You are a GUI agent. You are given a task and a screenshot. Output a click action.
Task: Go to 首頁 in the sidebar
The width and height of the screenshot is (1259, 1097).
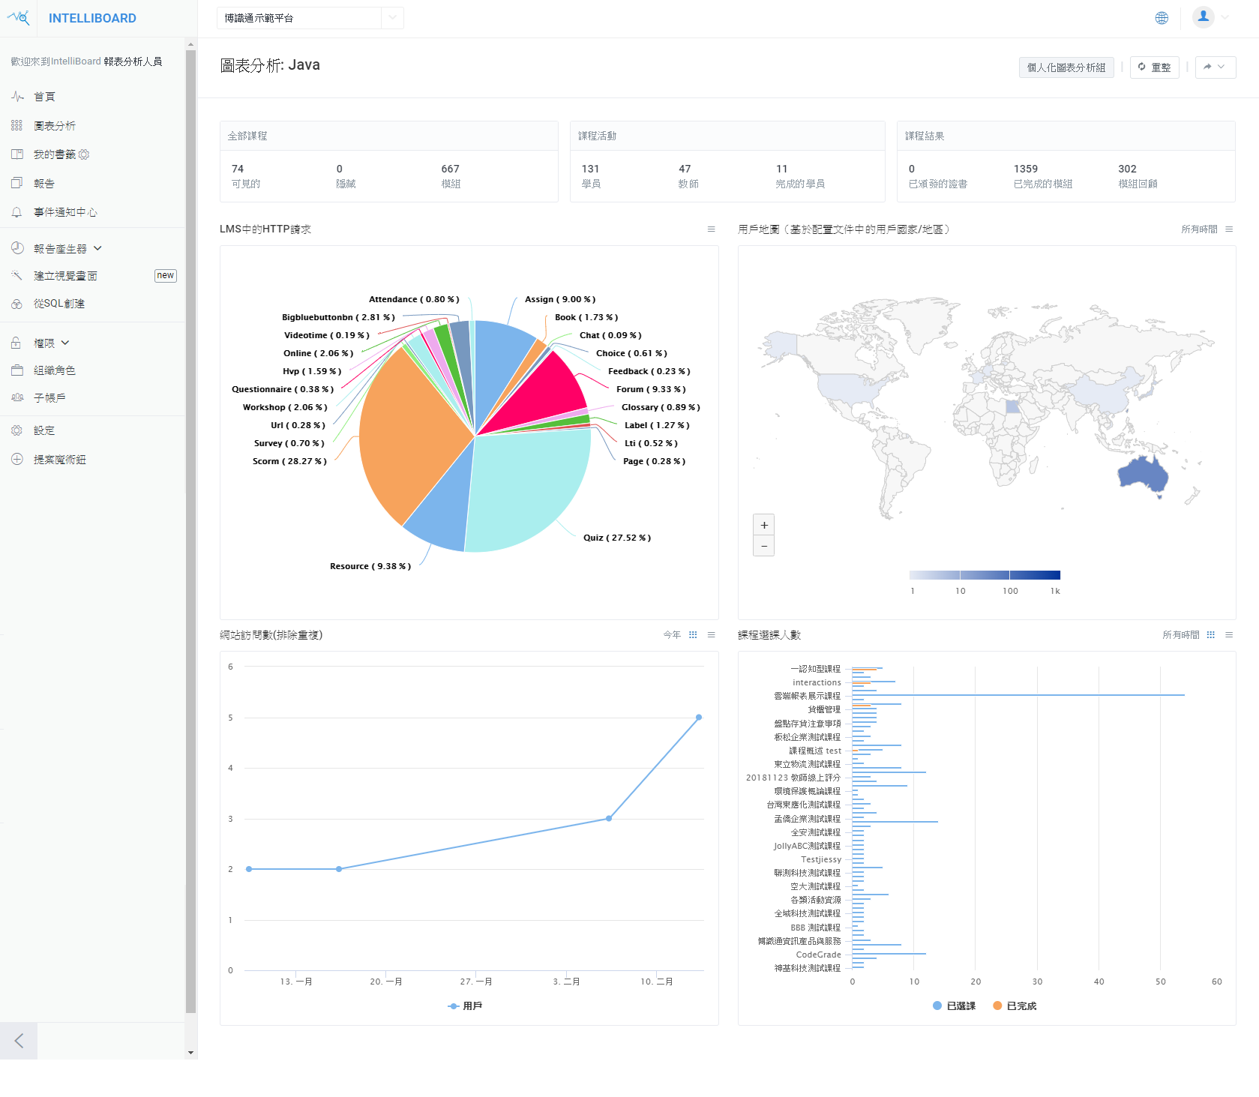click(x=44, y=97)
